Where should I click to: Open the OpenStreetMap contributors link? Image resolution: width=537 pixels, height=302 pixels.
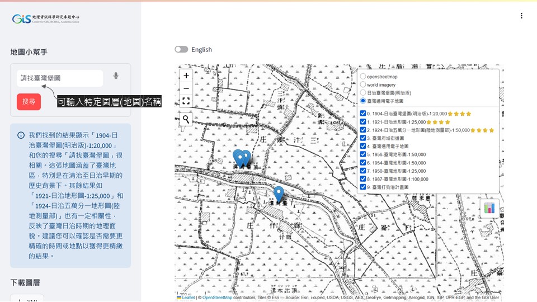(217, 298)
